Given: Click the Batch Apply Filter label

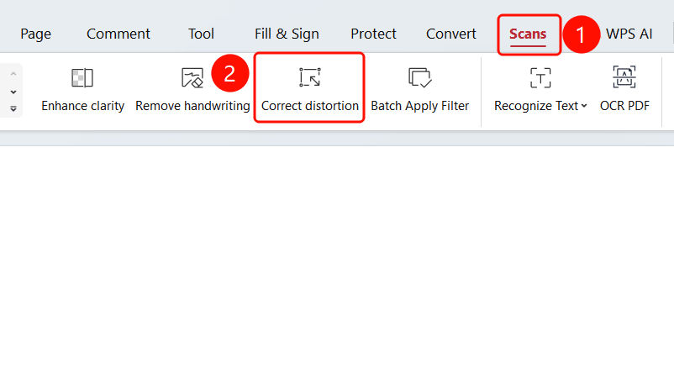Looking at the screenshot, I should pos(419,106).
